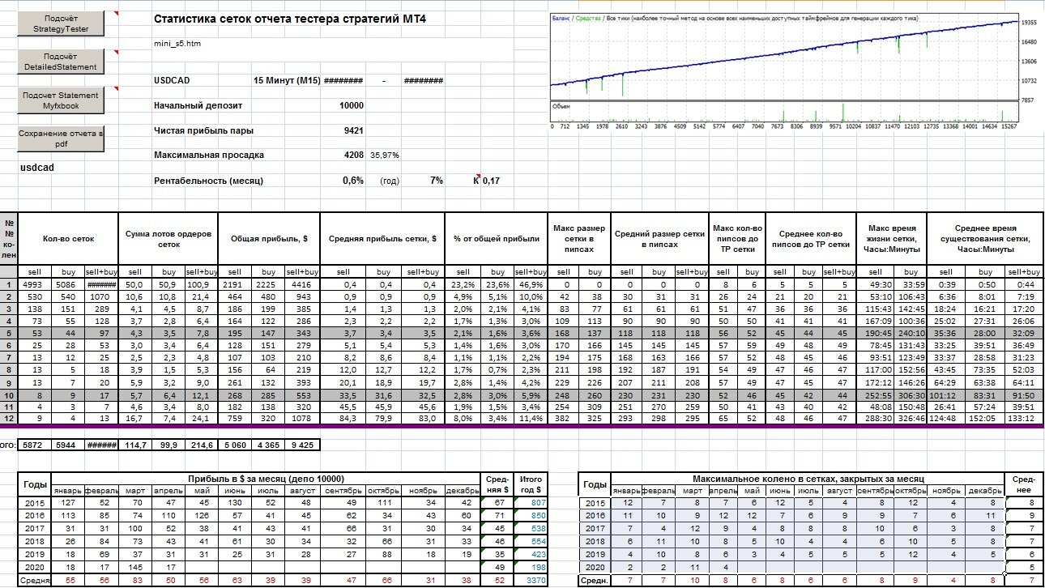Image resolution: width=1045 pixels, height=588 pixels.
Task: Select the totals lot sum 214,6
Action: (x=201, y=445)
